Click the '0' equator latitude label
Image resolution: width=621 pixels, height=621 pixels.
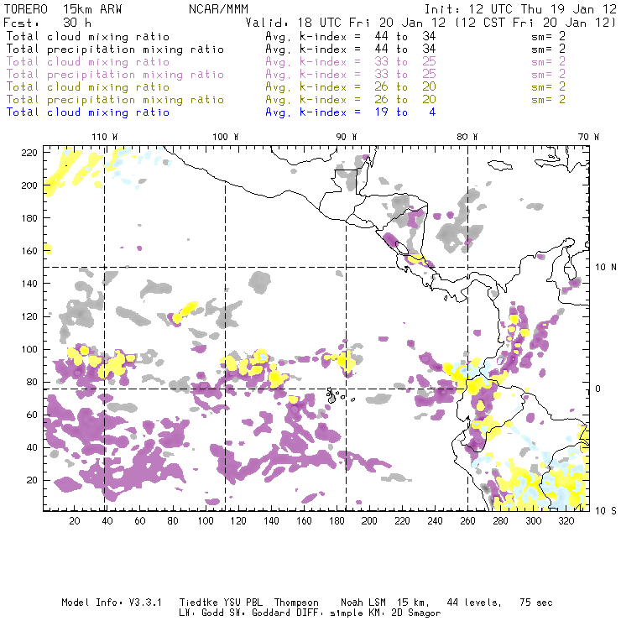(598, 389)
